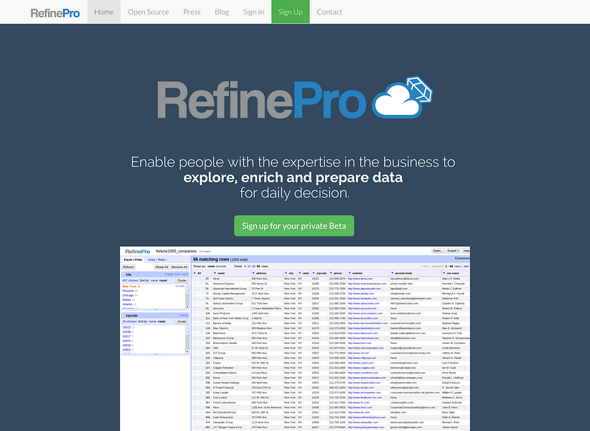Select the Facet / Filter tab
Screen dimensions: 590x431
click(x=134, y=260)
